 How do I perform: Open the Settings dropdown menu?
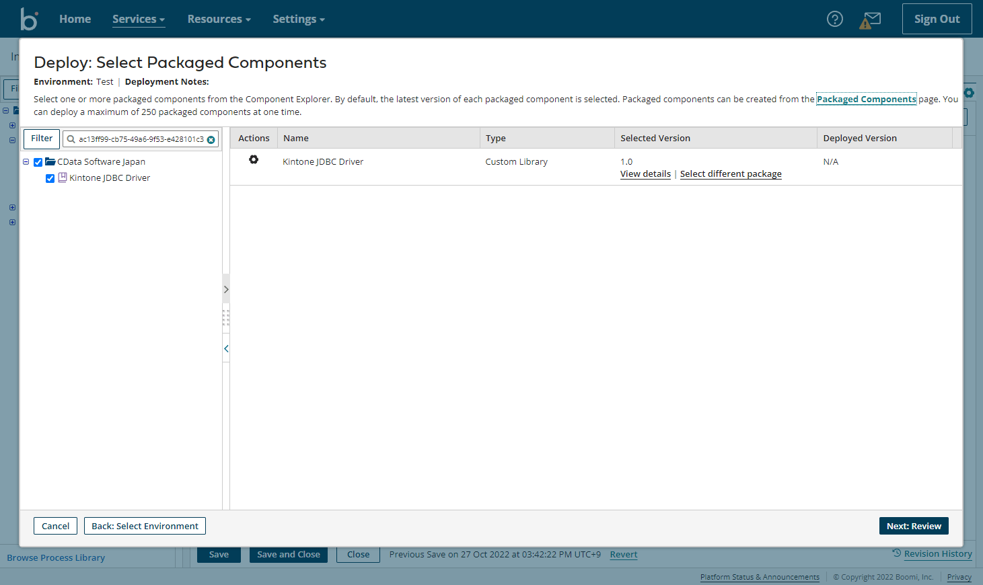point(299,19)
